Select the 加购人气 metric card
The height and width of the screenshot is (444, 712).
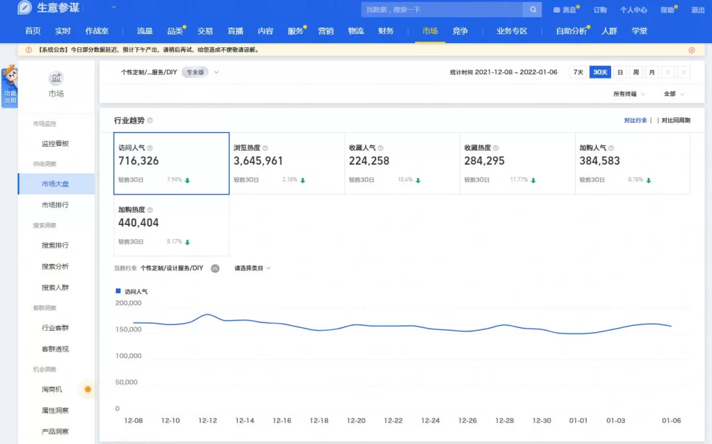tap(633, 163)
